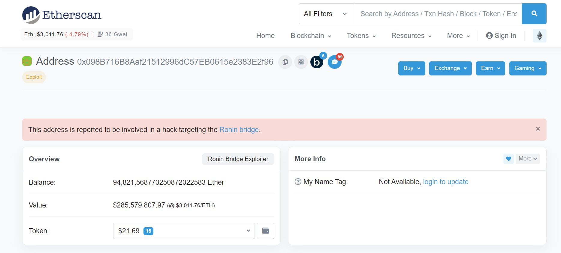Open the Buy dropdown button

point(412,68)
